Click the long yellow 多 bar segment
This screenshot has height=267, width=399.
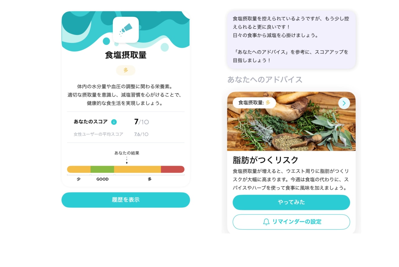coord(137,169)
